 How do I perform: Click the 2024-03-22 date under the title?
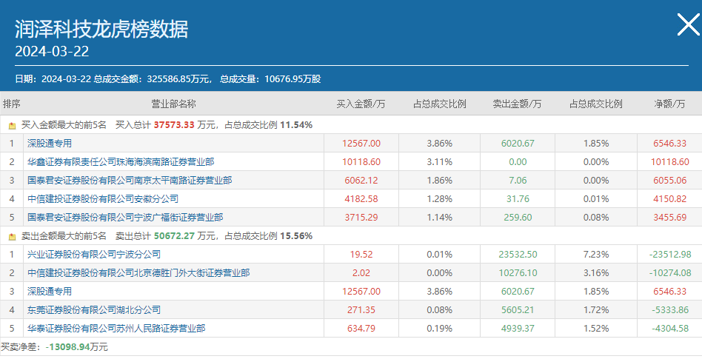52,51
